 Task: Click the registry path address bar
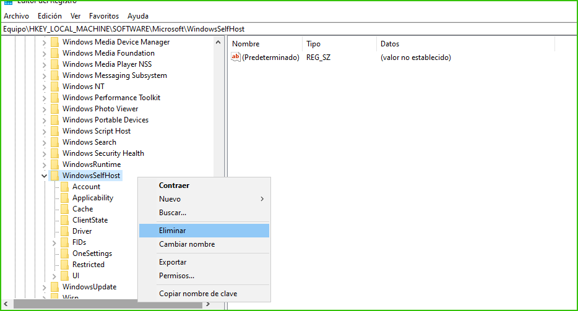click(289, 28)
